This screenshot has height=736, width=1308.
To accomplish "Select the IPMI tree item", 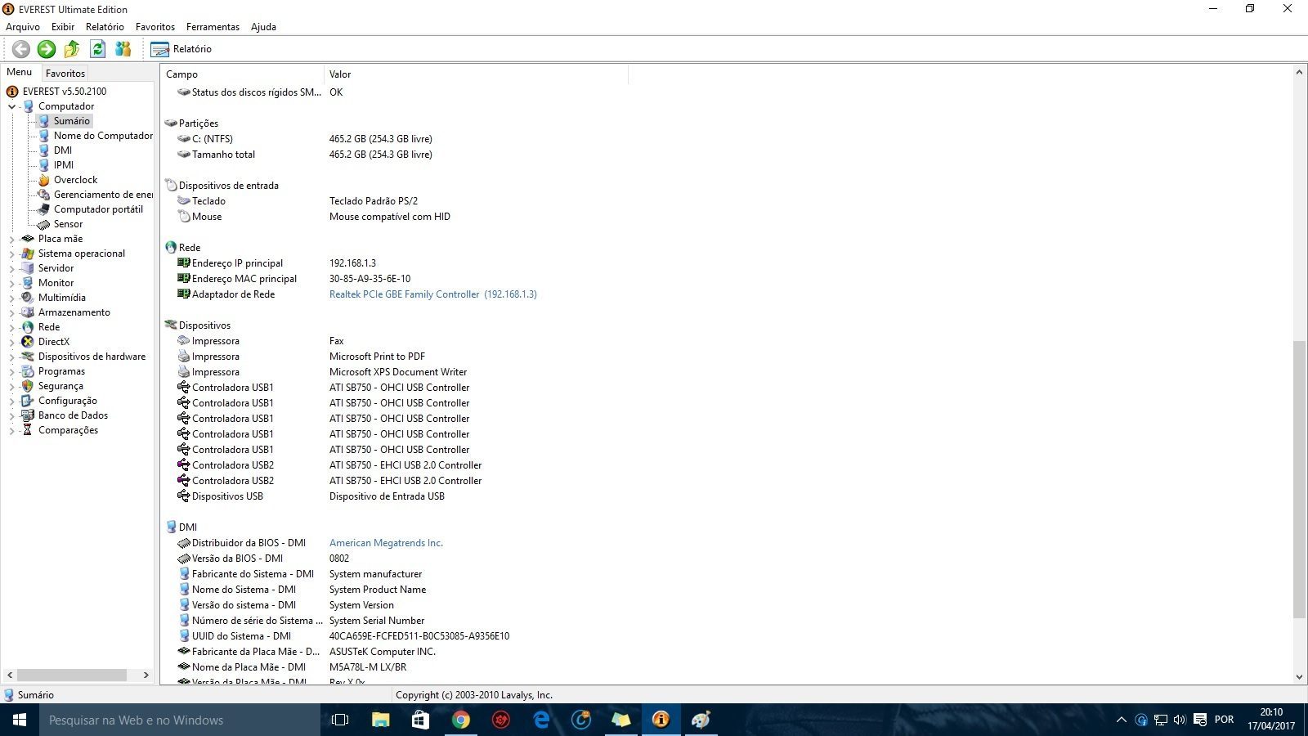I will tap(64, 165).
